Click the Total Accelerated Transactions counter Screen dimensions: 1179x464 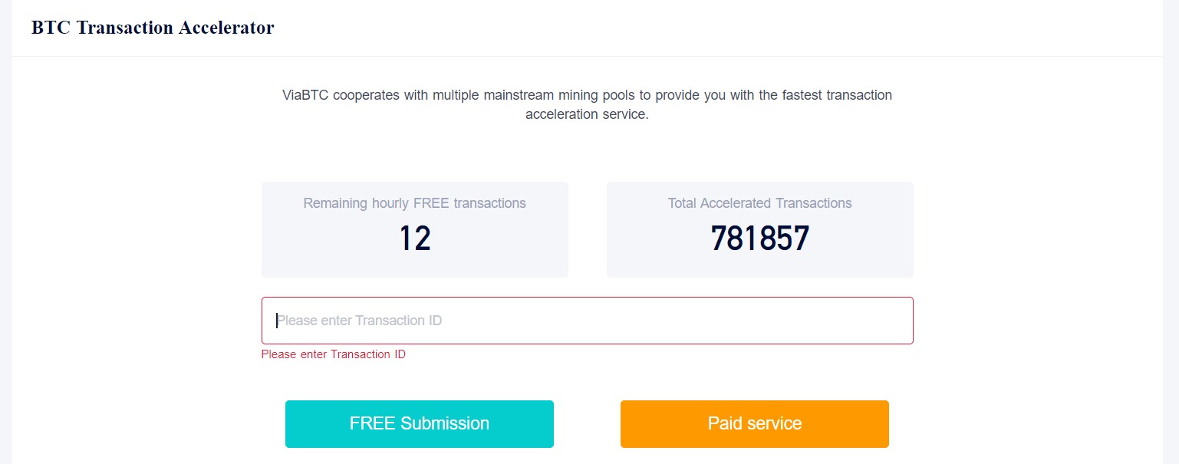click(x=759, y=238)
